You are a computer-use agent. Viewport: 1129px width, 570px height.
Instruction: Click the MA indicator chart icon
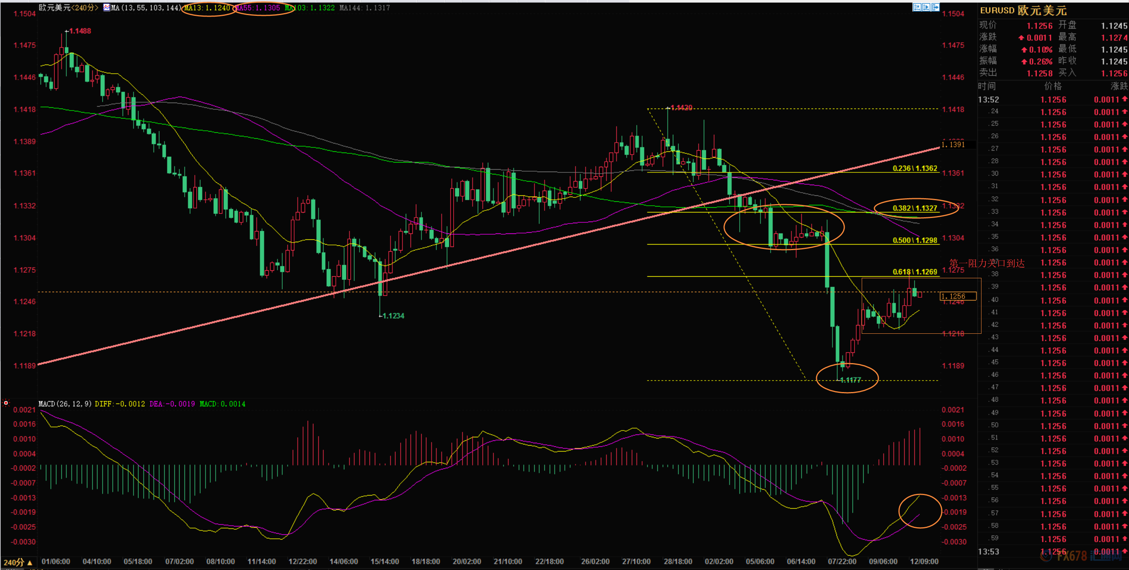107,8
